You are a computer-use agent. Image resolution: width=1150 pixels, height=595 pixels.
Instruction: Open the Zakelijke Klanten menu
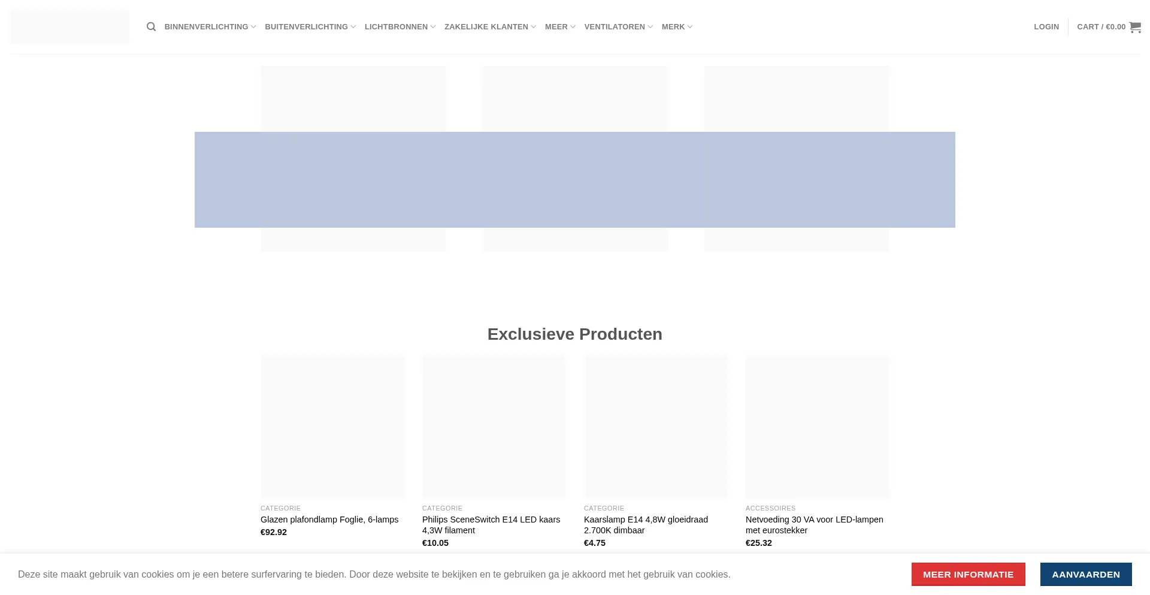click(489, 27)
